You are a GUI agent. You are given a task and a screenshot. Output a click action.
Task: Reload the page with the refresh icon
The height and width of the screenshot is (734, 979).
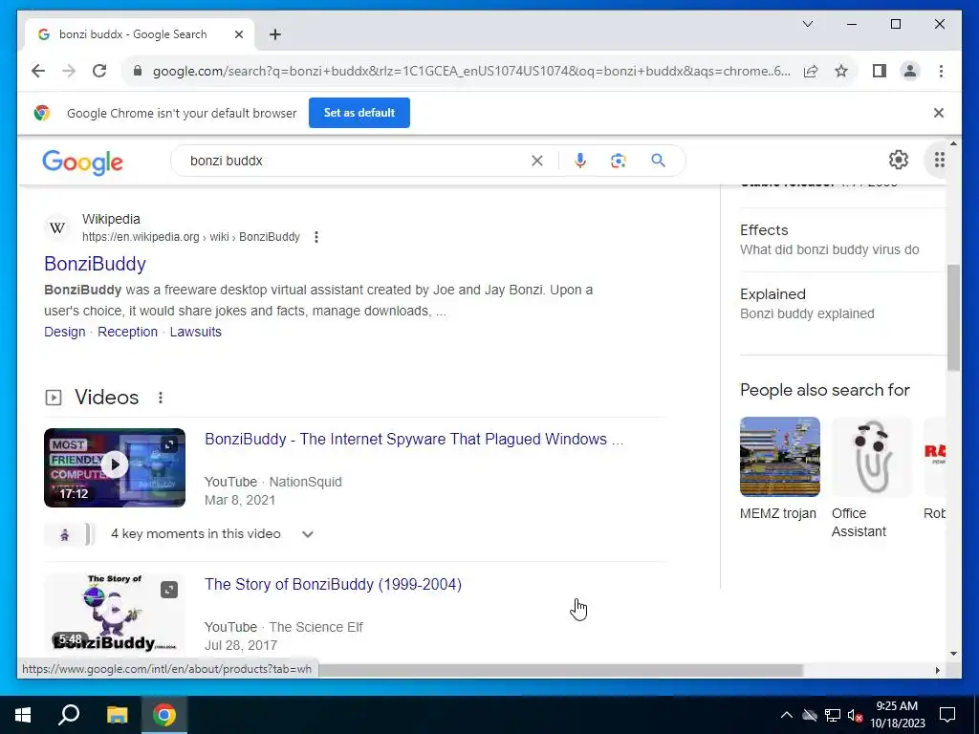pyautogui.click(x=99, y=71)
